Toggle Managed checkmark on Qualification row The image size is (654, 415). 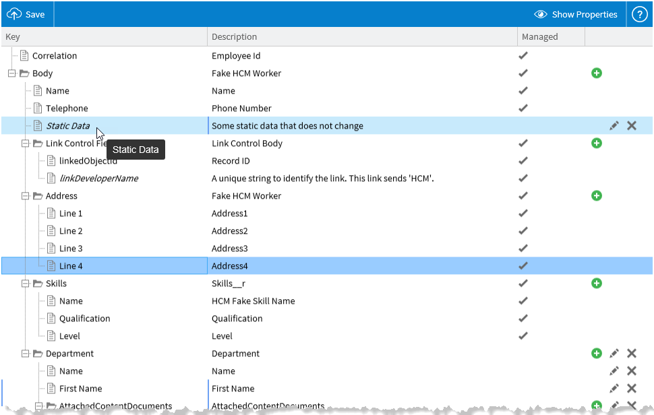pos(523,319)
